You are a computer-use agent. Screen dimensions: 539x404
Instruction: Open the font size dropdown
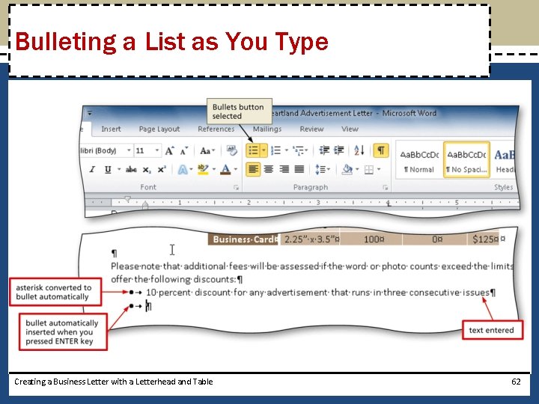pos(156,150)
